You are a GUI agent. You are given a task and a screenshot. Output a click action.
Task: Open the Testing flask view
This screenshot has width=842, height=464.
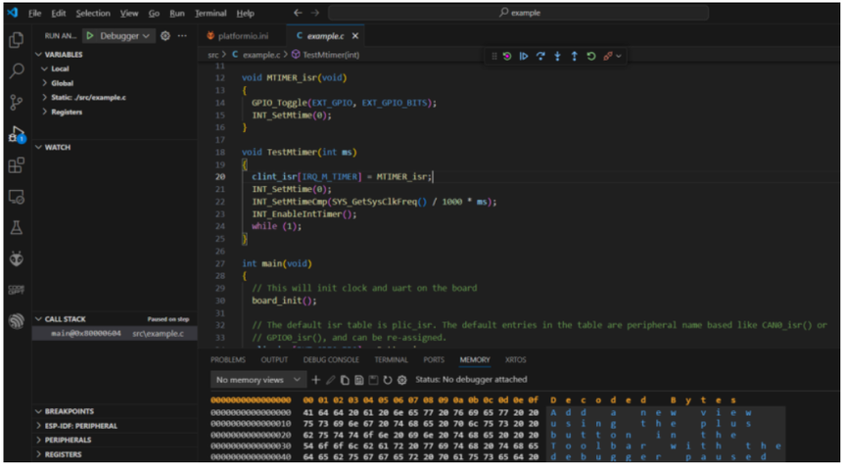[17, 228]
